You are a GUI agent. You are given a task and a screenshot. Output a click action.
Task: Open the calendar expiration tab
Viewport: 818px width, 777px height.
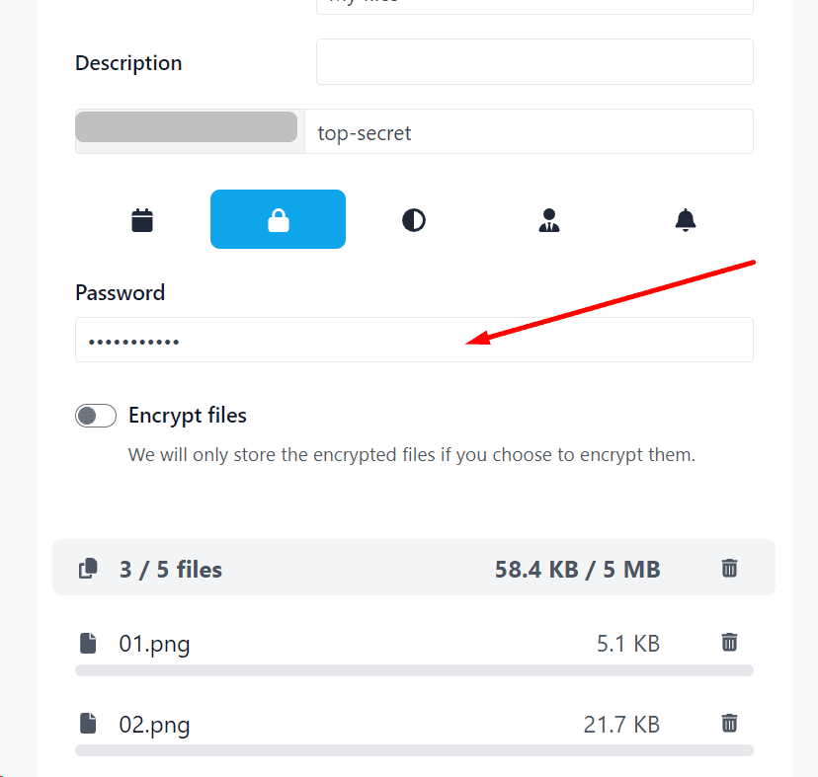(x=142, y=219)
